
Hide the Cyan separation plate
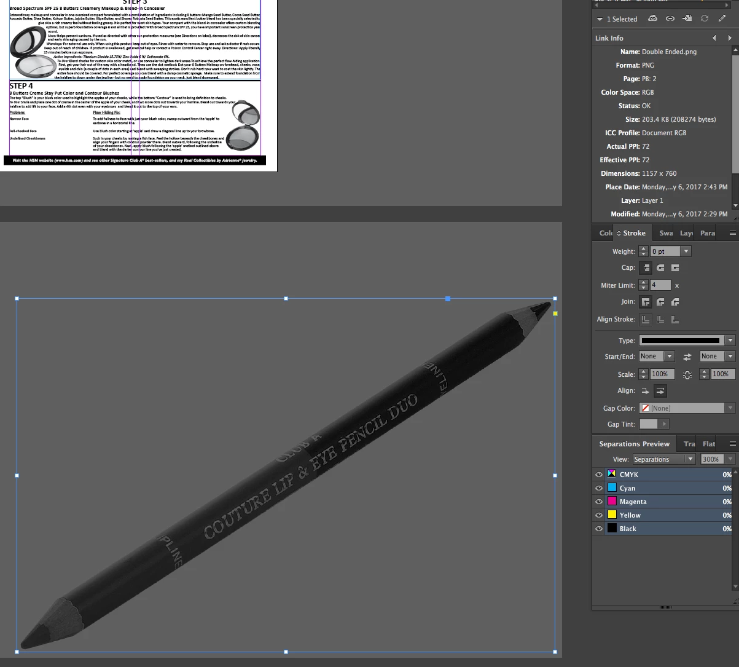599,488
